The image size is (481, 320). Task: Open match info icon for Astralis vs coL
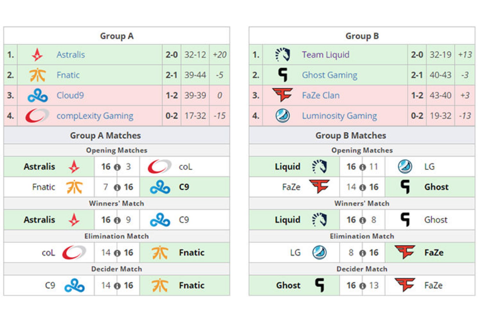[x=117, y=167]
